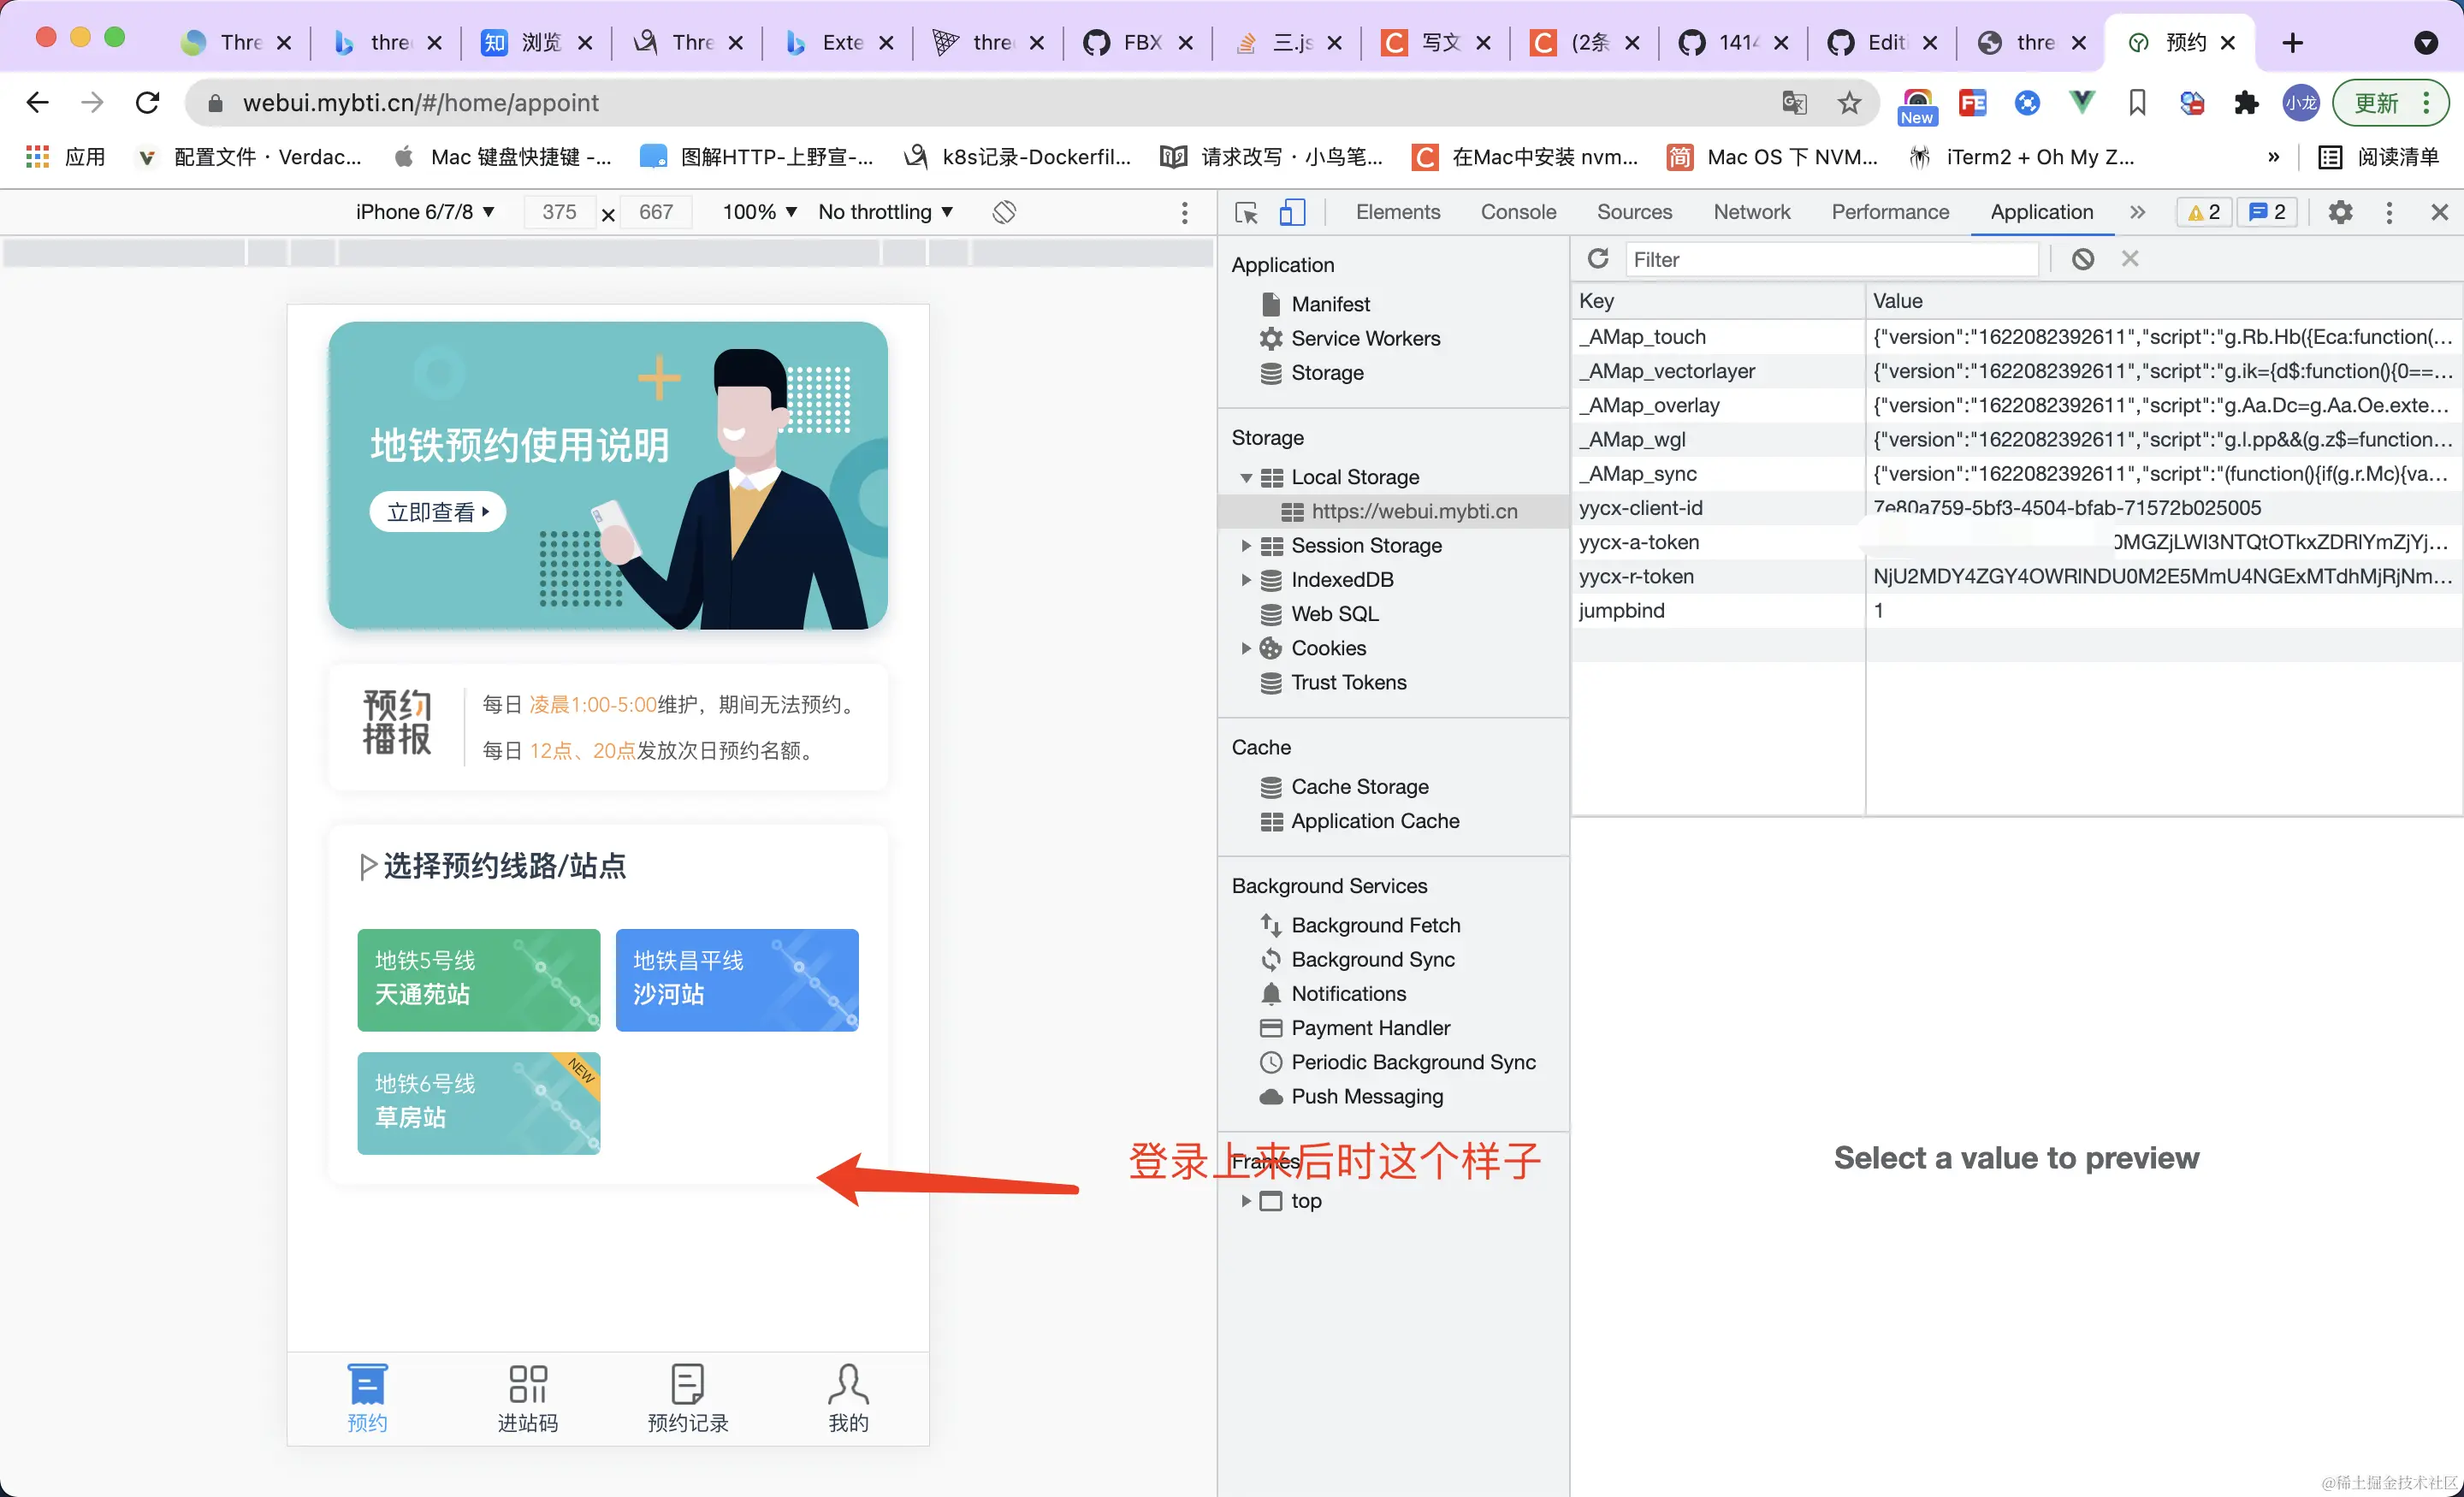Select 地铁5号线 天通苑站 card
This screenshot has width=2464, height=1497.
coord(479,979)
